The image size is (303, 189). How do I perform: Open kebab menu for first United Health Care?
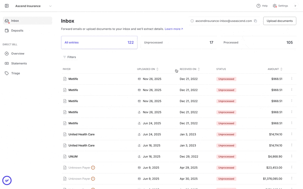[292, 134]
